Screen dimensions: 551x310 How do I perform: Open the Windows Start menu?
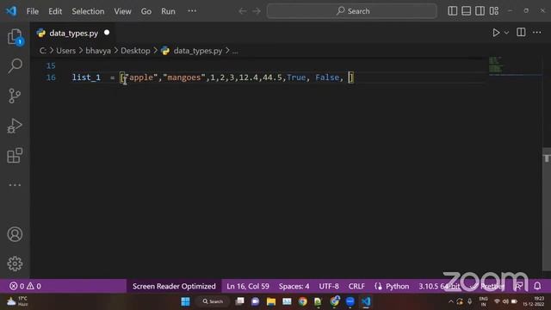click(186, 301)
